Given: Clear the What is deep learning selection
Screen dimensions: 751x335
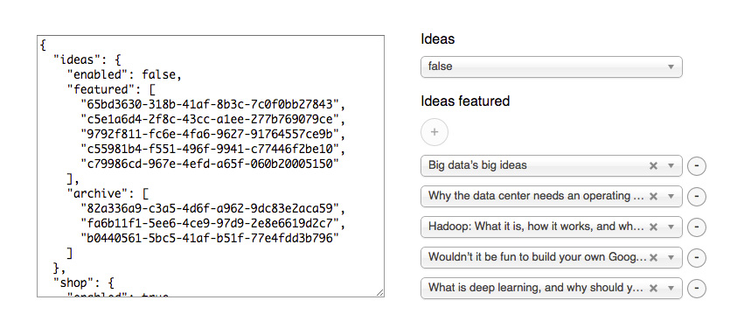Looking at the screenshot, I should pyautogui.click(x=653, y=289).
